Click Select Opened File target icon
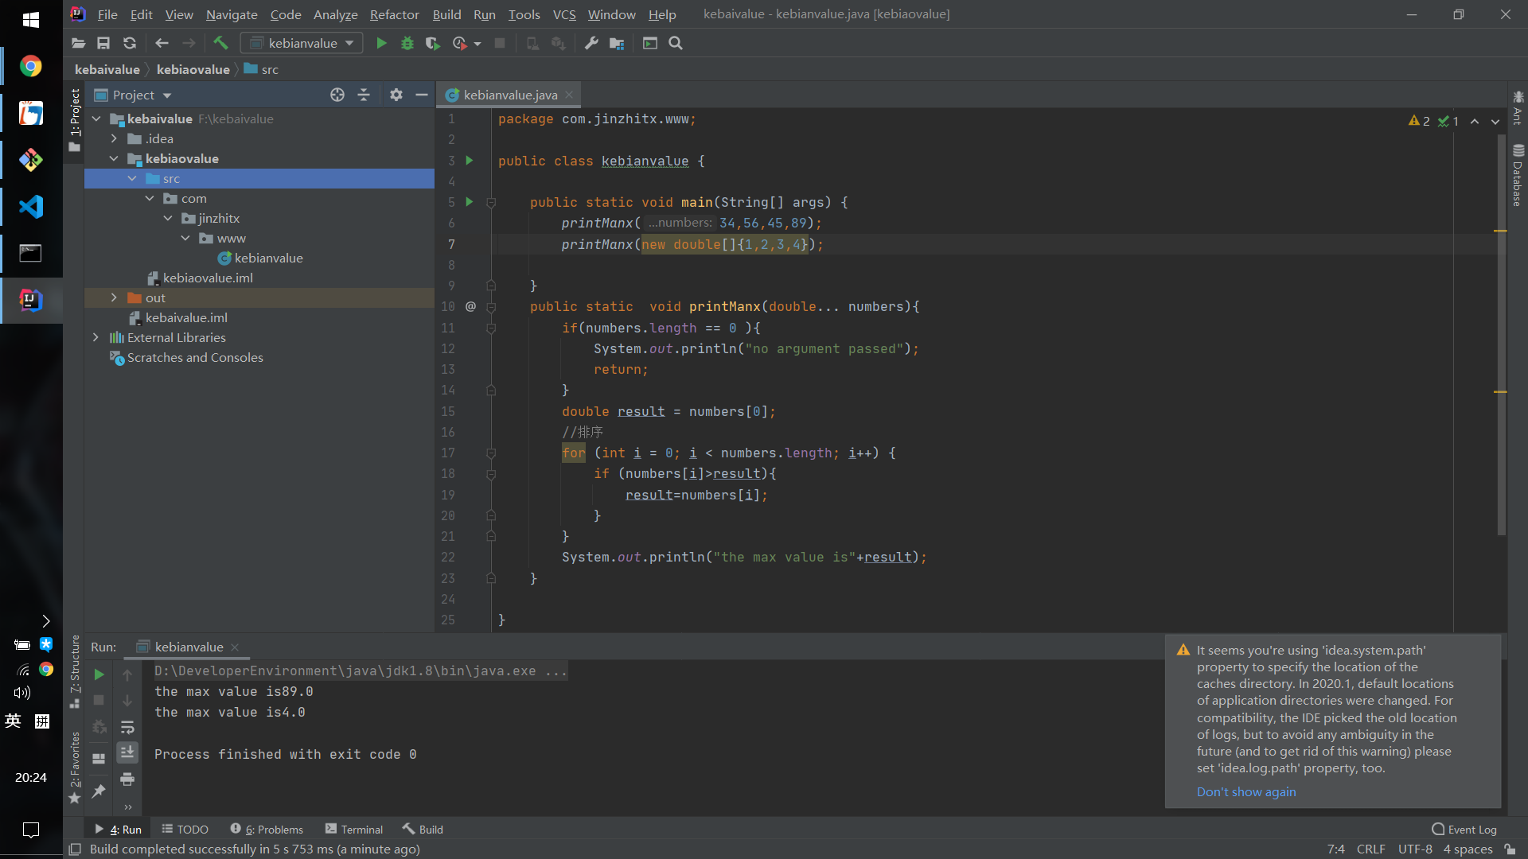Screen dimensions: 1528x859 point(337,95)
